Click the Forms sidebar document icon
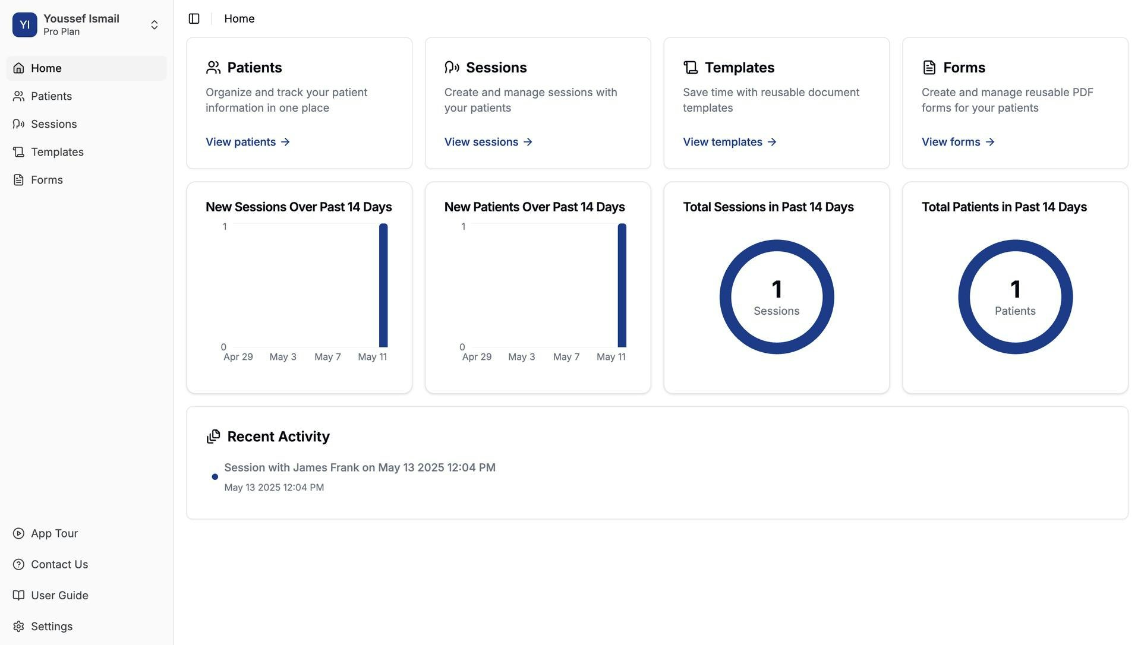This screenshot has height=645, width=1141. tap(18, 180)
